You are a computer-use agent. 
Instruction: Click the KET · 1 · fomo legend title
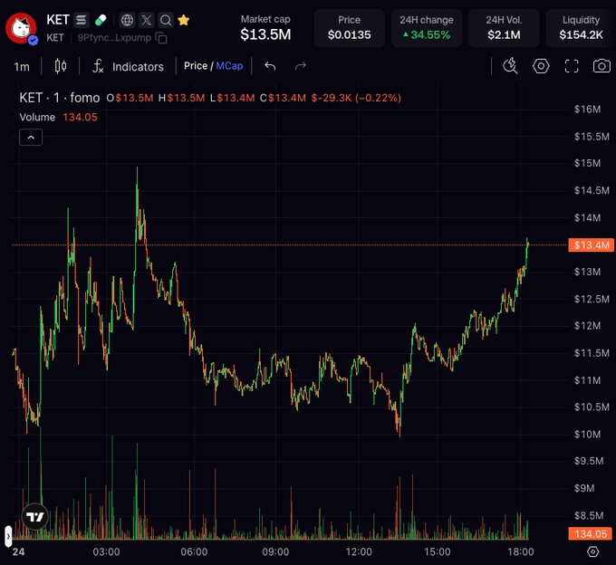[59, 98]
